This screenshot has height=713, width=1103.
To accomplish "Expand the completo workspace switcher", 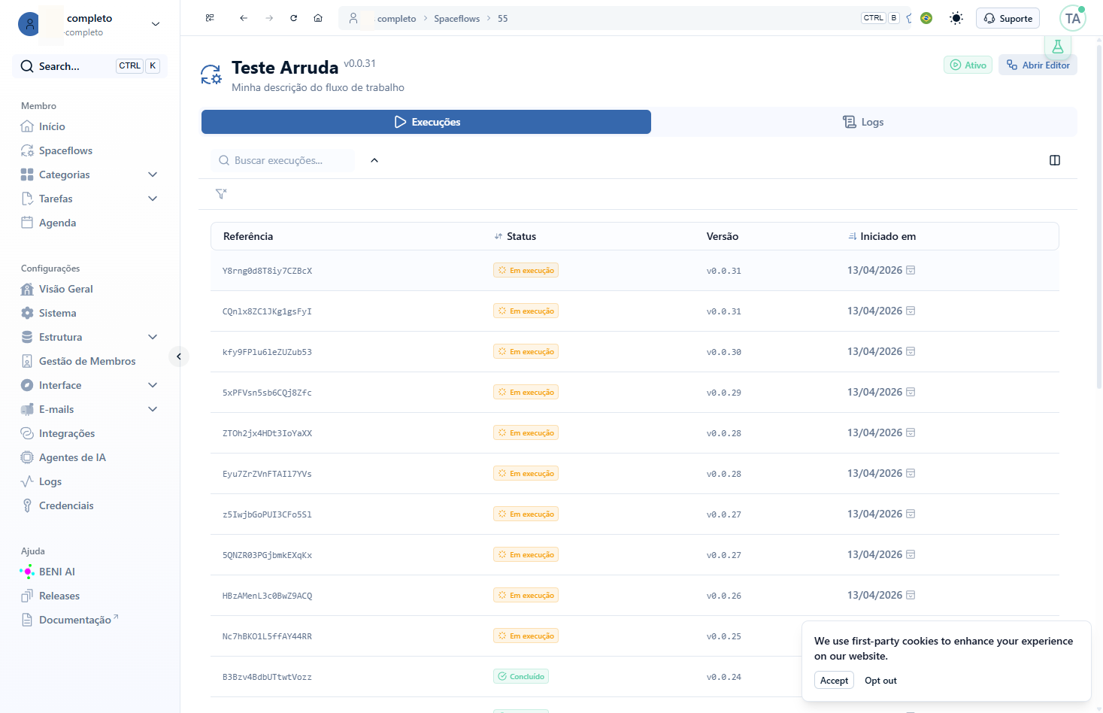I will 156,24.
